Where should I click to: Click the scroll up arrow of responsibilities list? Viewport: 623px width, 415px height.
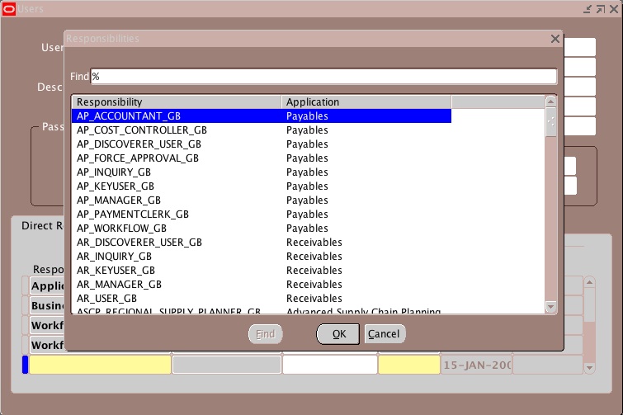[550, 101]
